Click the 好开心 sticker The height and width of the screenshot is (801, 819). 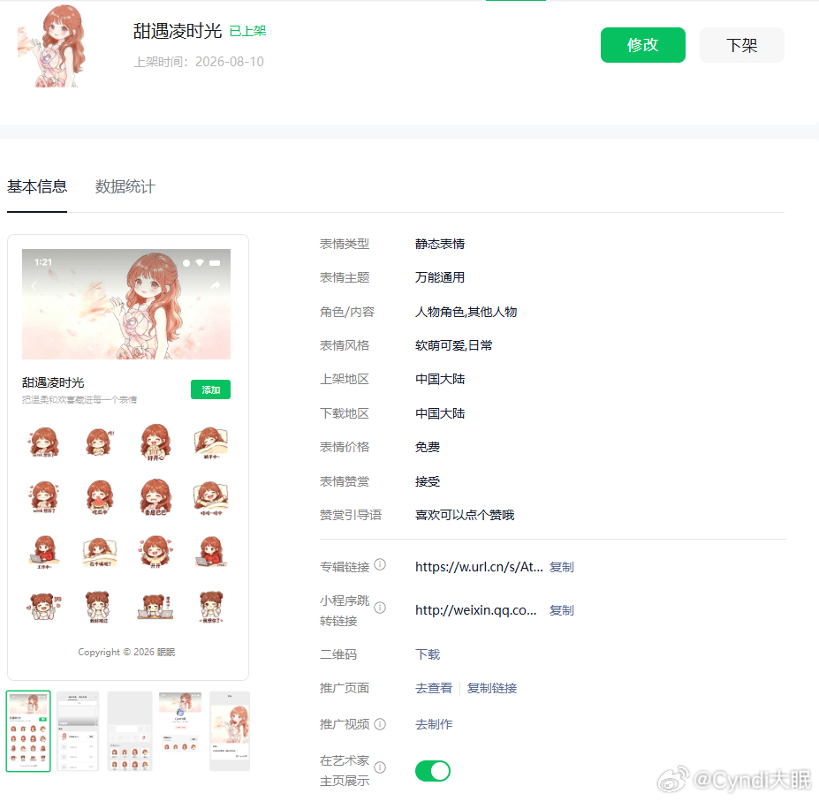click(155, 442)
